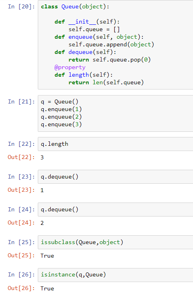Select the In [21] prompt label
The image size is (193, 296).
(21, 102)
